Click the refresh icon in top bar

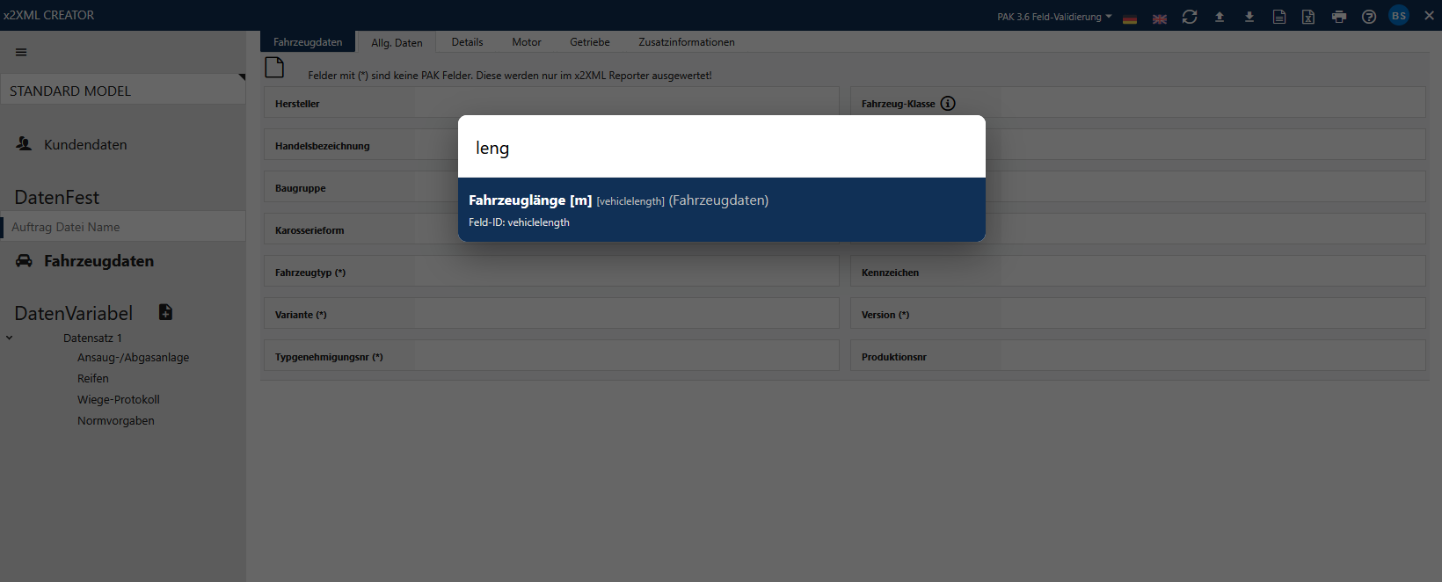tap(1190, 17)
